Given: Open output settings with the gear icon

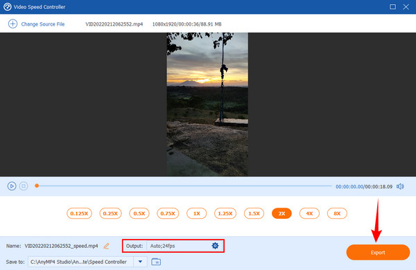Looking at the screenshot, I should click(215, 246).
